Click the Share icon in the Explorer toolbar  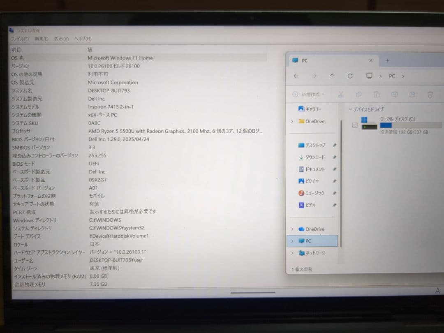412,94
